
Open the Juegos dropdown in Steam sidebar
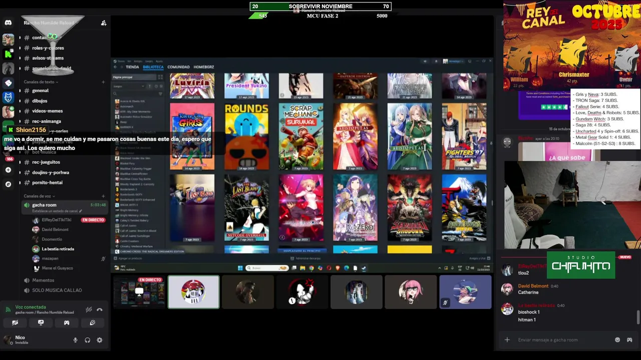click(x=129, y=86)
